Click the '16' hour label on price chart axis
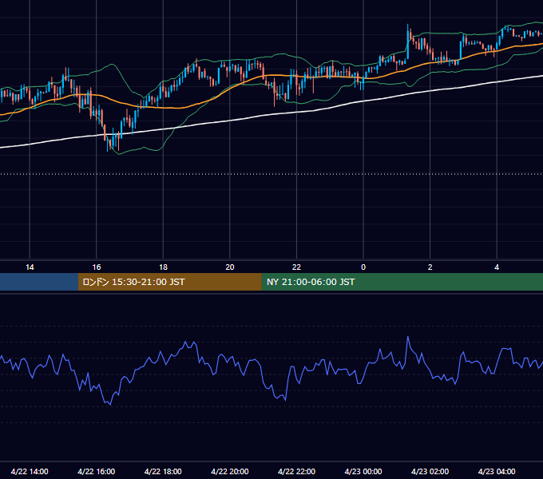This screenshot has width=543, height=479. (x=97, y=267)
